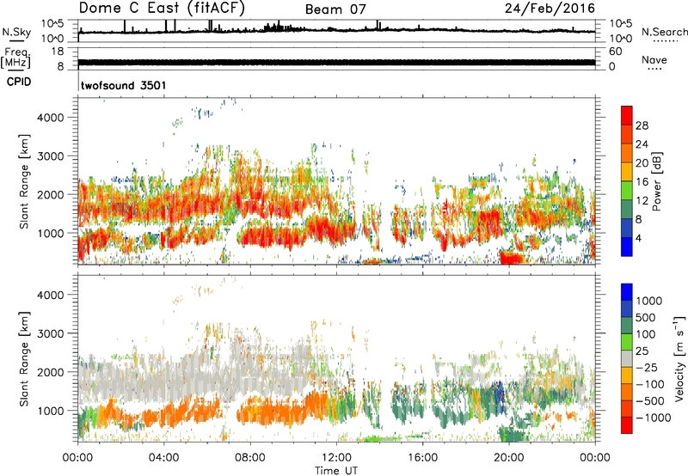688x476 pixels.
Task: Click 'Slant Range [km]' label of power panel
Action: click(x=24, y=181)
